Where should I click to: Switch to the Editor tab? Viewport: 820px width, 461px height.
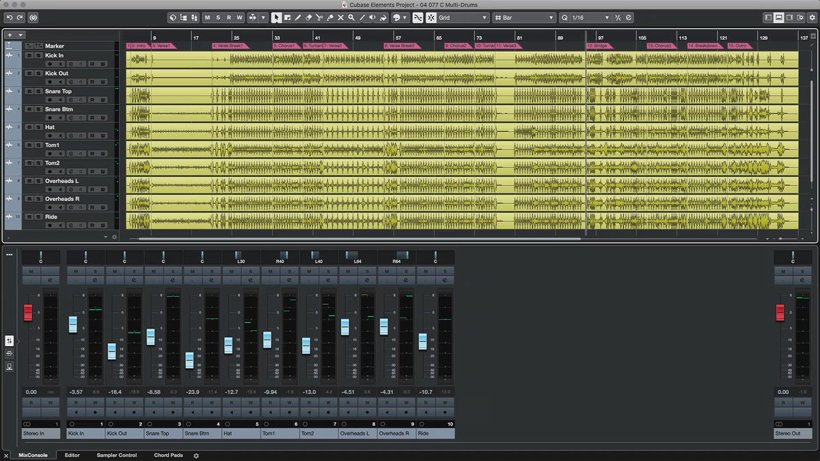72,456
